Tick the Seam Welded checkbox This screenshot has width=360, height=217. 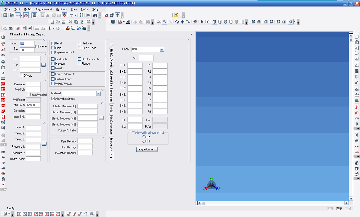point(27,95)
